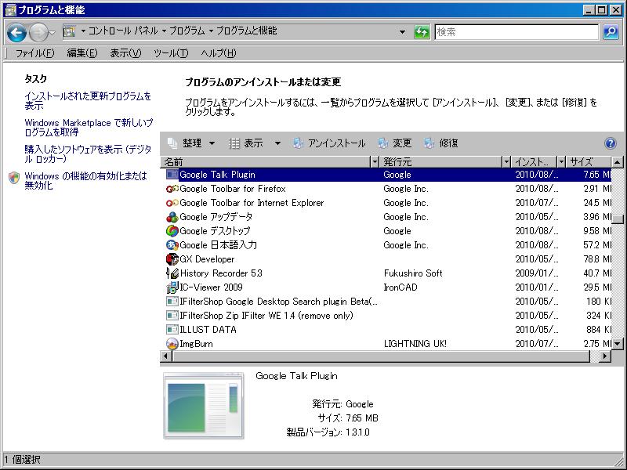Open the ヘルプ(H) menu

click(x=219, y=53)
